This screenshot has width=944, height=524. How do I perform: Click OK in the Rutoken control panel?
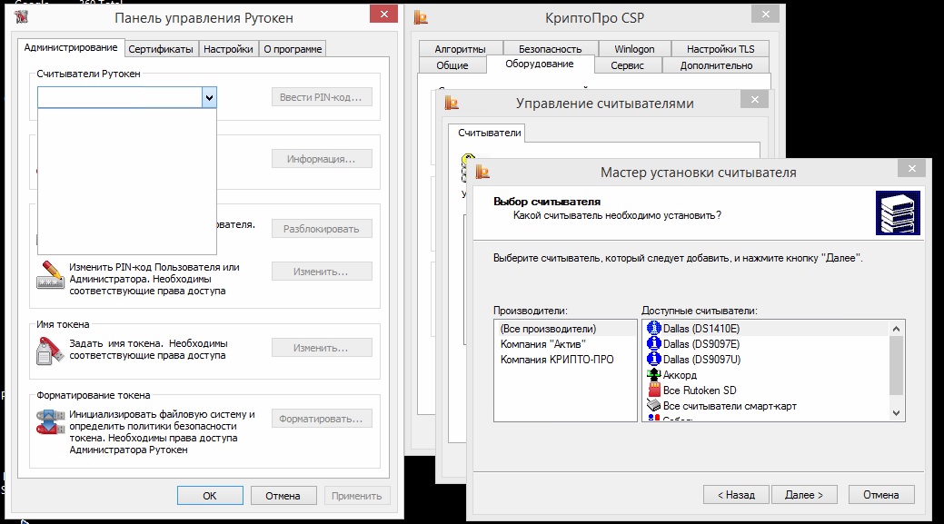click(210, 496)
